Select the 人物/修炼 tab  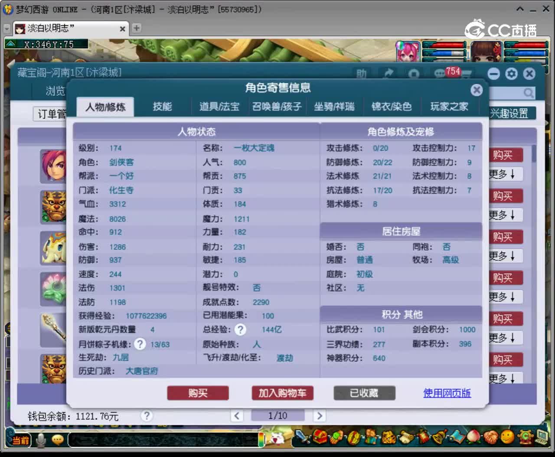click(x=105, y=107)
